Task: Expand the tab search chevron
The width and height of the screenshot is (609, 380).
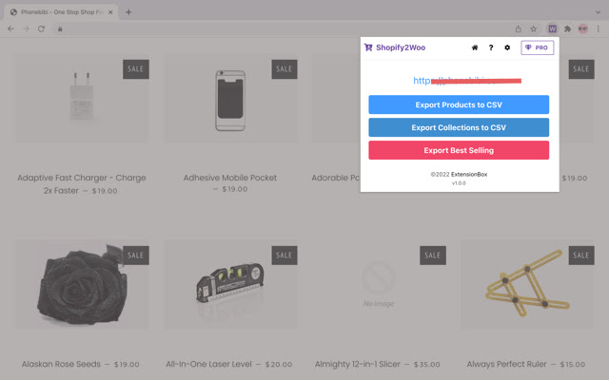Action: pos(599,12)
